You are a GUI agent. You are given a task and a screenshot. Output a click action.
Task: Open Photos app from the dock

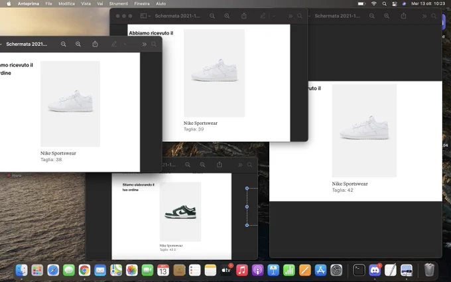(x=132, y=270)
